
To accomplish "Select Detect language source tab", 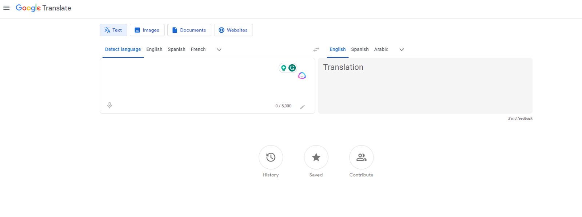I will [123, 49].
